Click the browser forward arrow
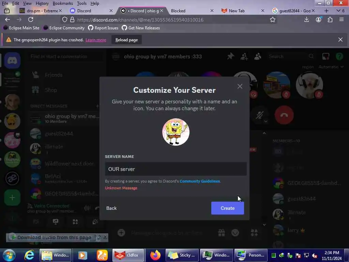 point(19,19)
